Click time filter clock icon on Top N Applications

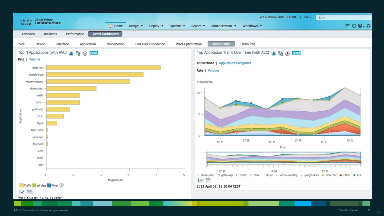click(x=85, y=53)
